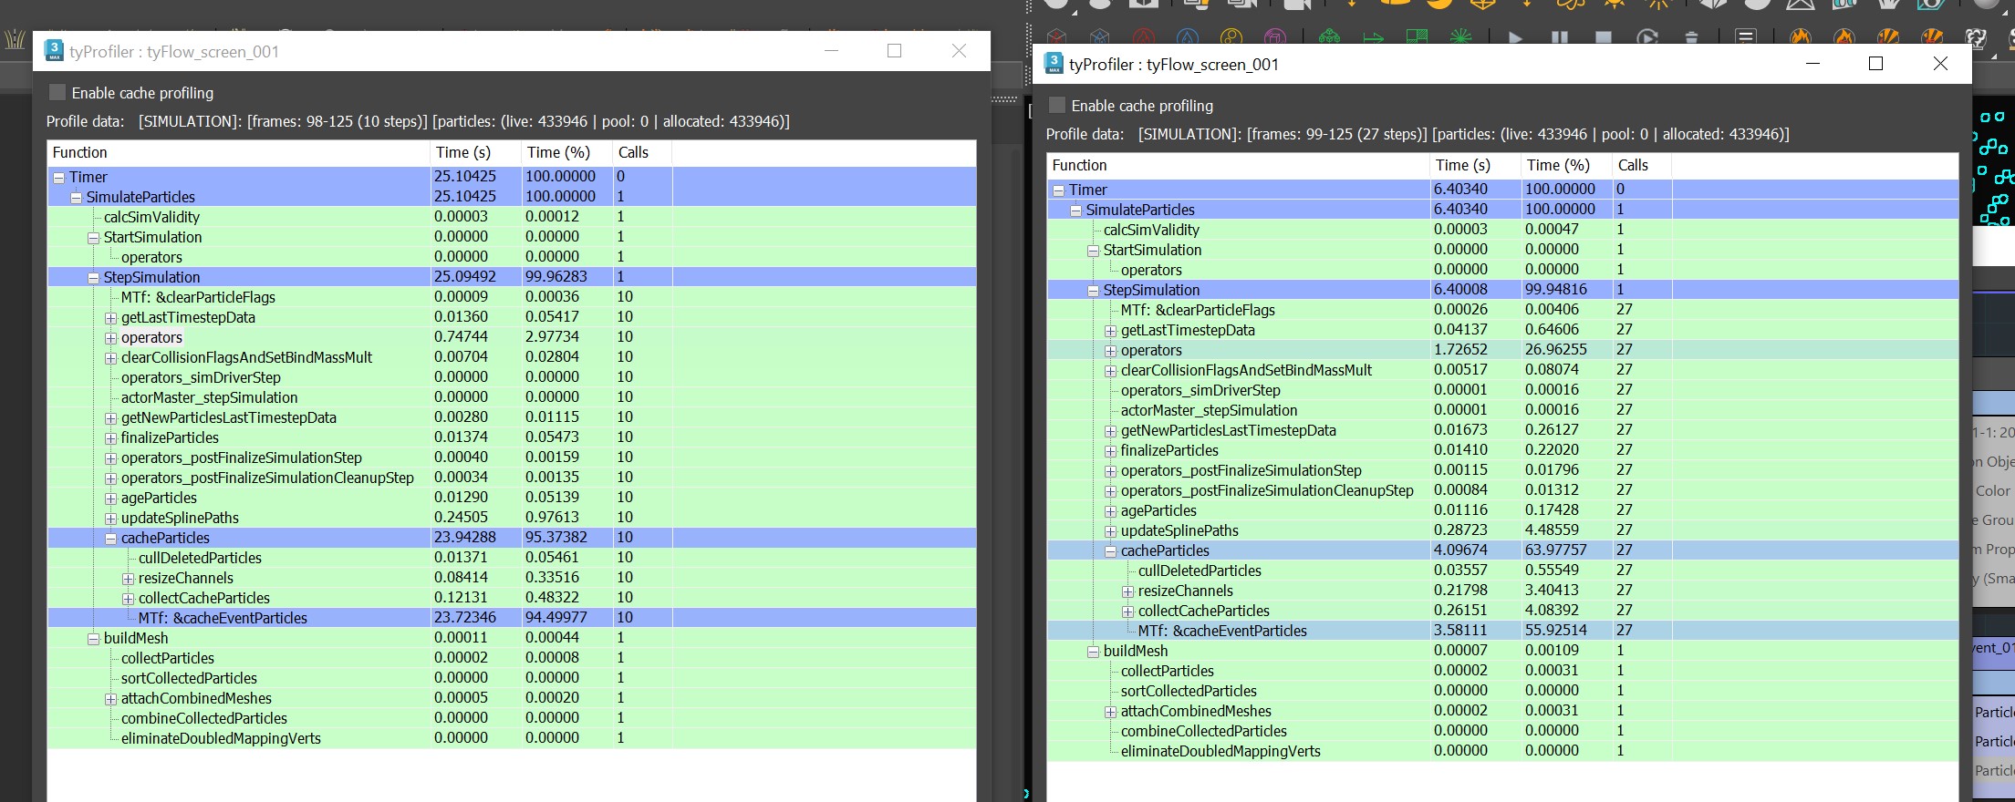Expand operators node in right profiler
This screenshot has width=2015, height=802.
1110,351
